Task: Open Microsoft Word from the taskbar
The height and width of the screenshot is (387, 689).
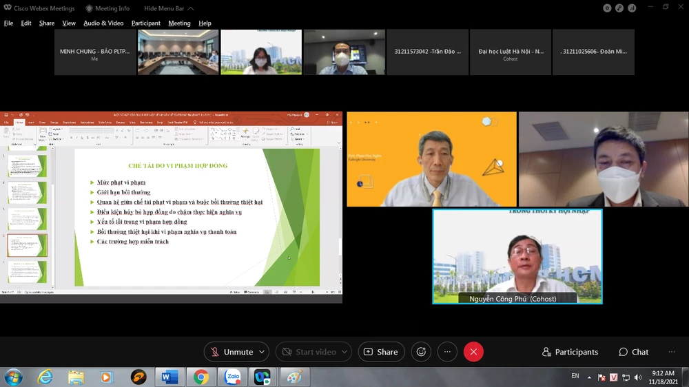Action: tap(169, 377)
